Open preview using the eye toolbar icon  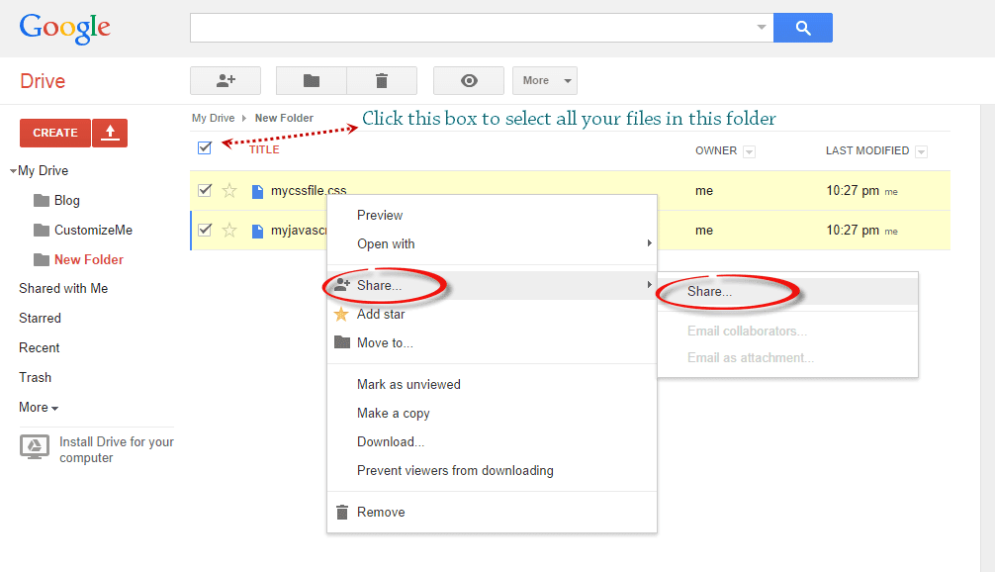(468, 80)
